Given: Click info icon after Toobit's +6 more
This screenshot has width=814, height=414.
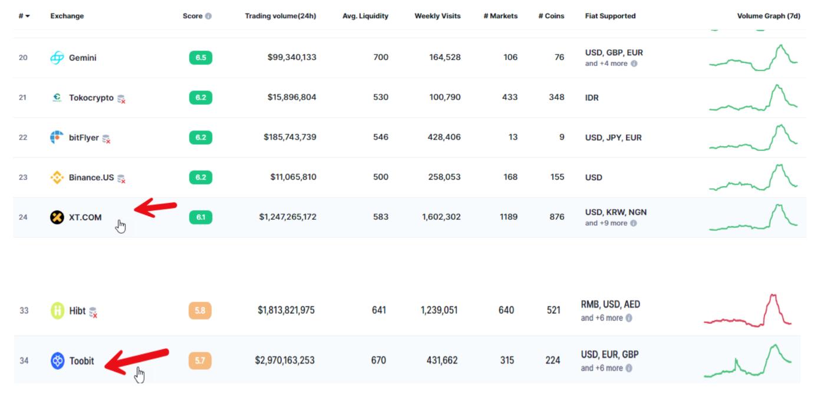Looking at the screenshot, I should [x=629, y=368].
